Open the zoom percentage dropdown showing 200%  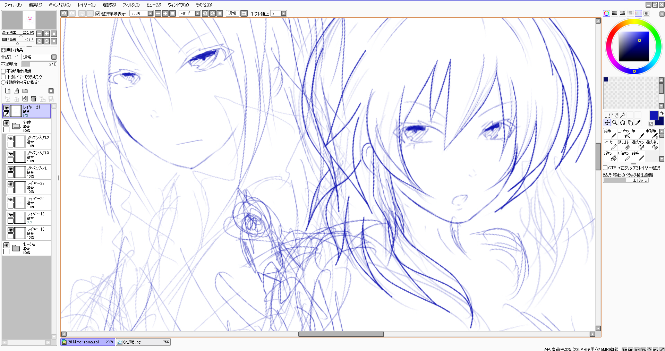pos(150,14)
